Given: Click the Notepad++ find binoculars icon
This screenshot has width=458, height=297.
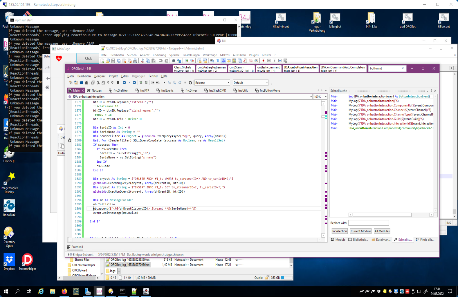Looking at the screenshot, I should [x=174, y=61].
